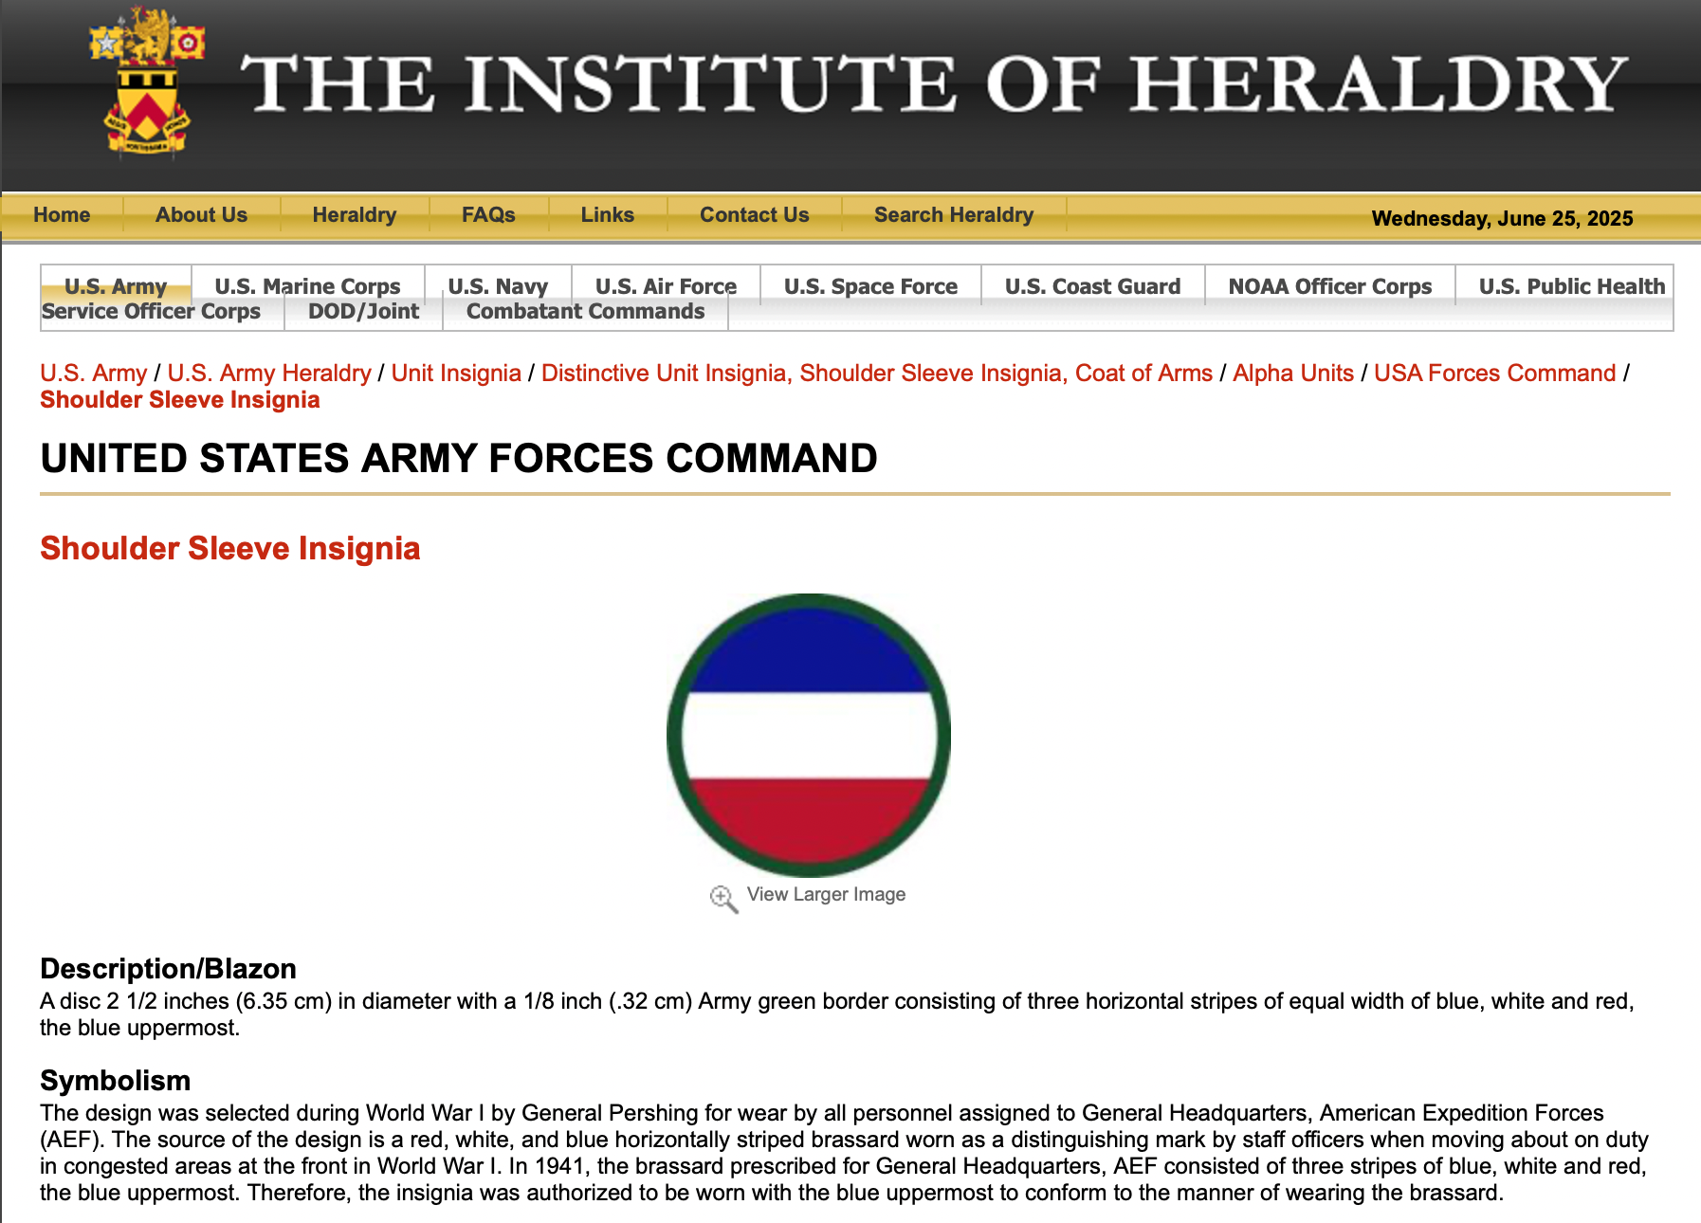Click the Forces Command insignia patch image
Image resolution: width=1701 pixels, height=1223 pixels.
(809, 735)
